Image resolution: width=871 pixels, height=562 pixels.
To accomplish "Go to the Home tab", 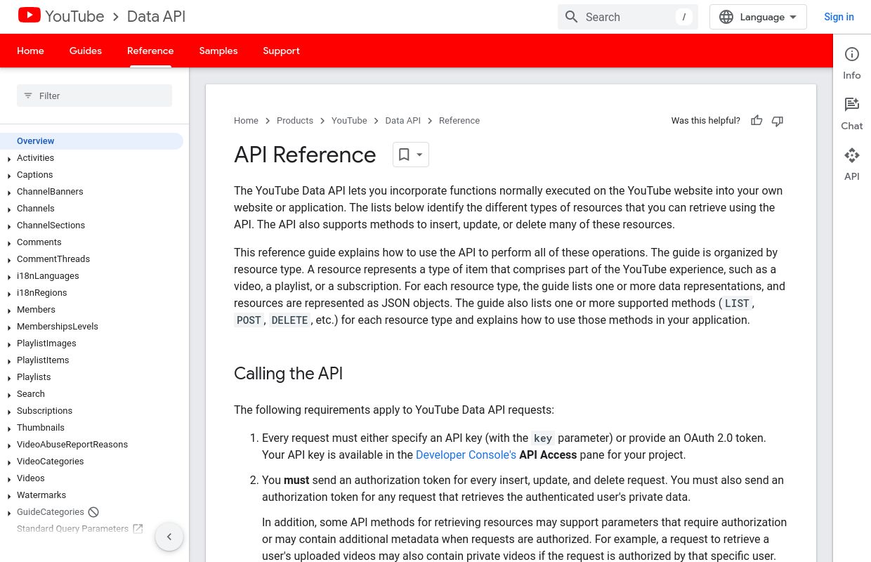I will (30, 51).
